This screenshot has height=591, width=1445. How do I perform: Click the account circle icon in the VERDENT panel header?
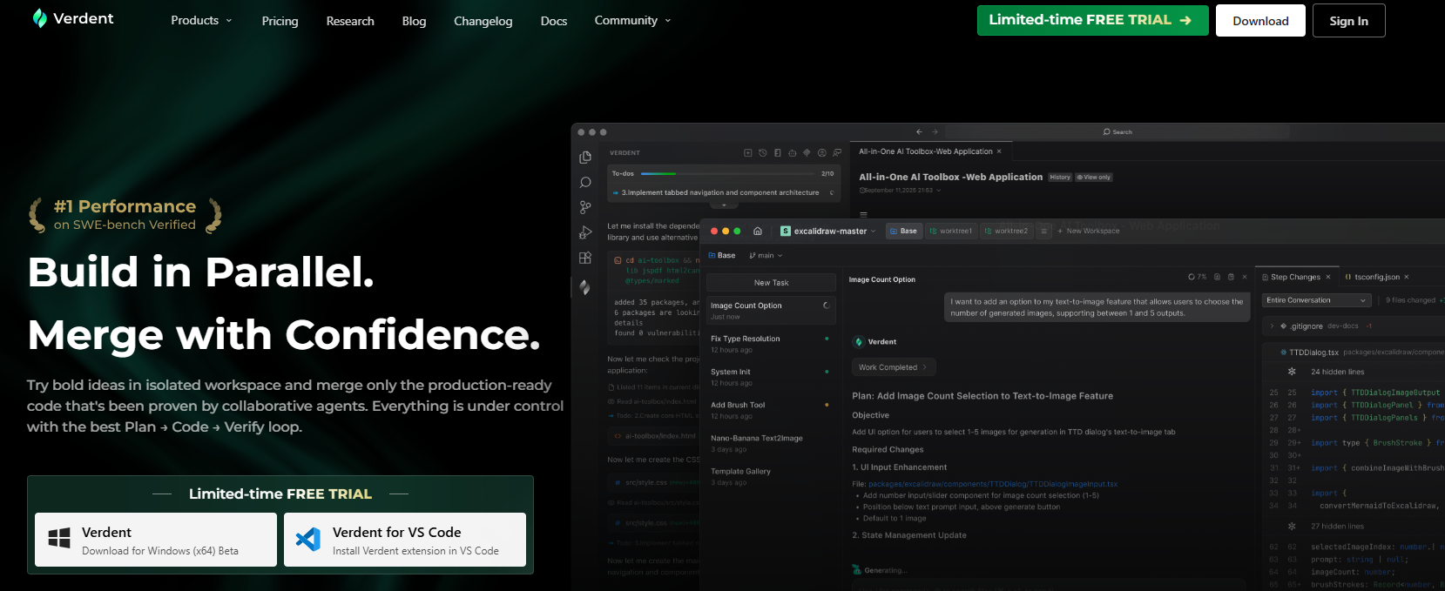click(x=821, y=152)
